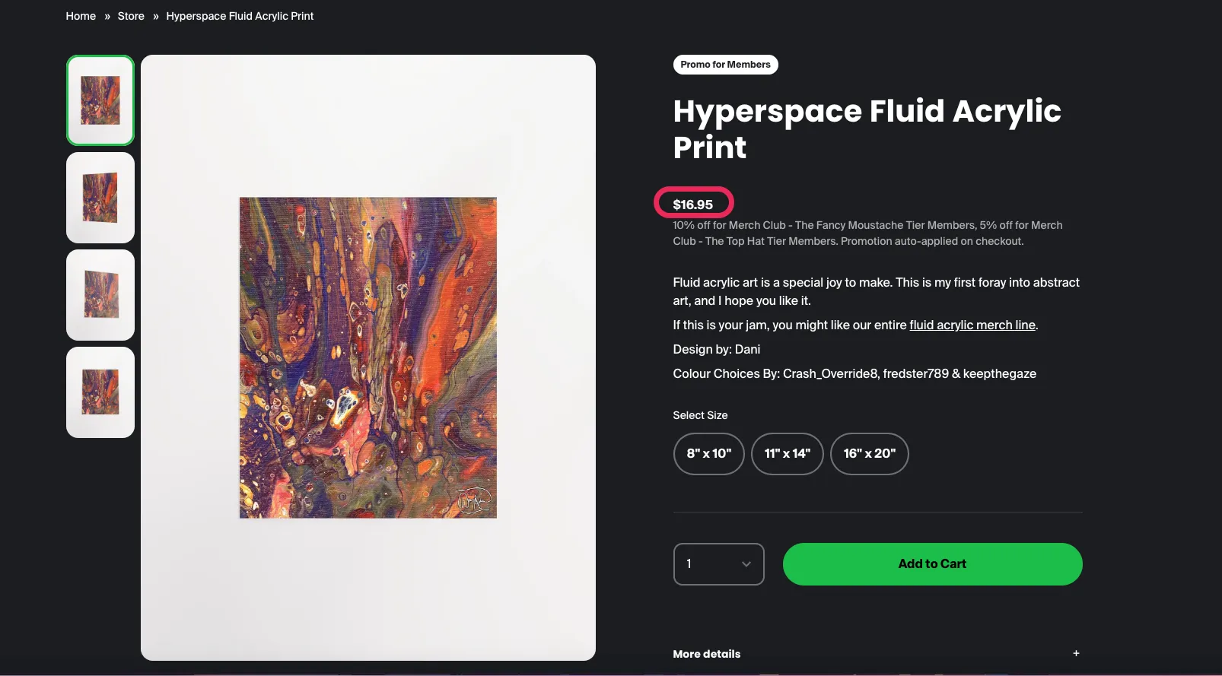
Task: View the second product thumbnail image
Action: point(100,198)
